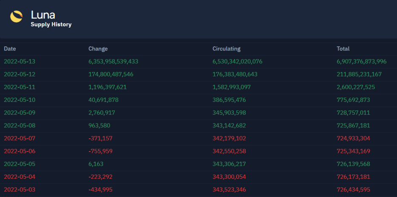The image size is (397, 197).
Task: Select the 2022-05-07 date cell
Action: pyautogui.click(x=20, y=138)
